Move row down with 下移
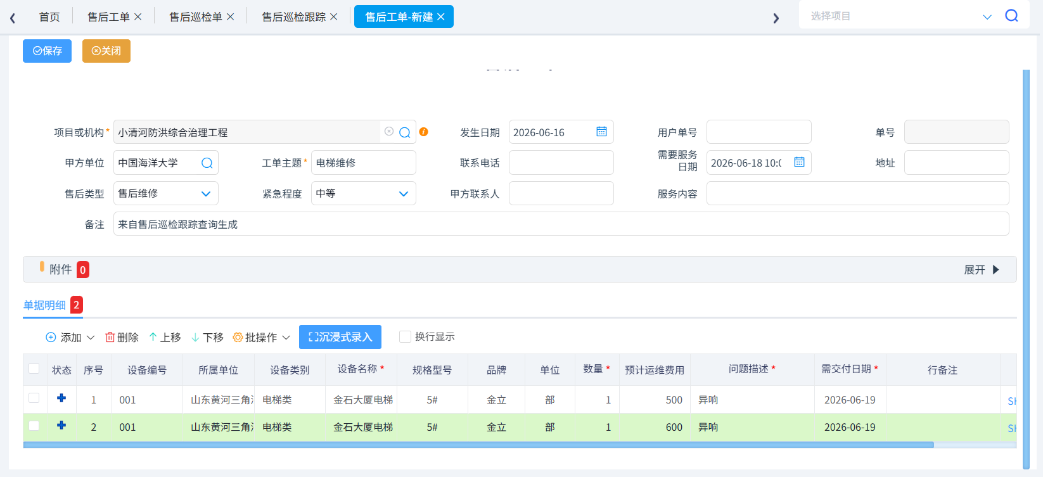1043x477 pixels. pos(207,338)
